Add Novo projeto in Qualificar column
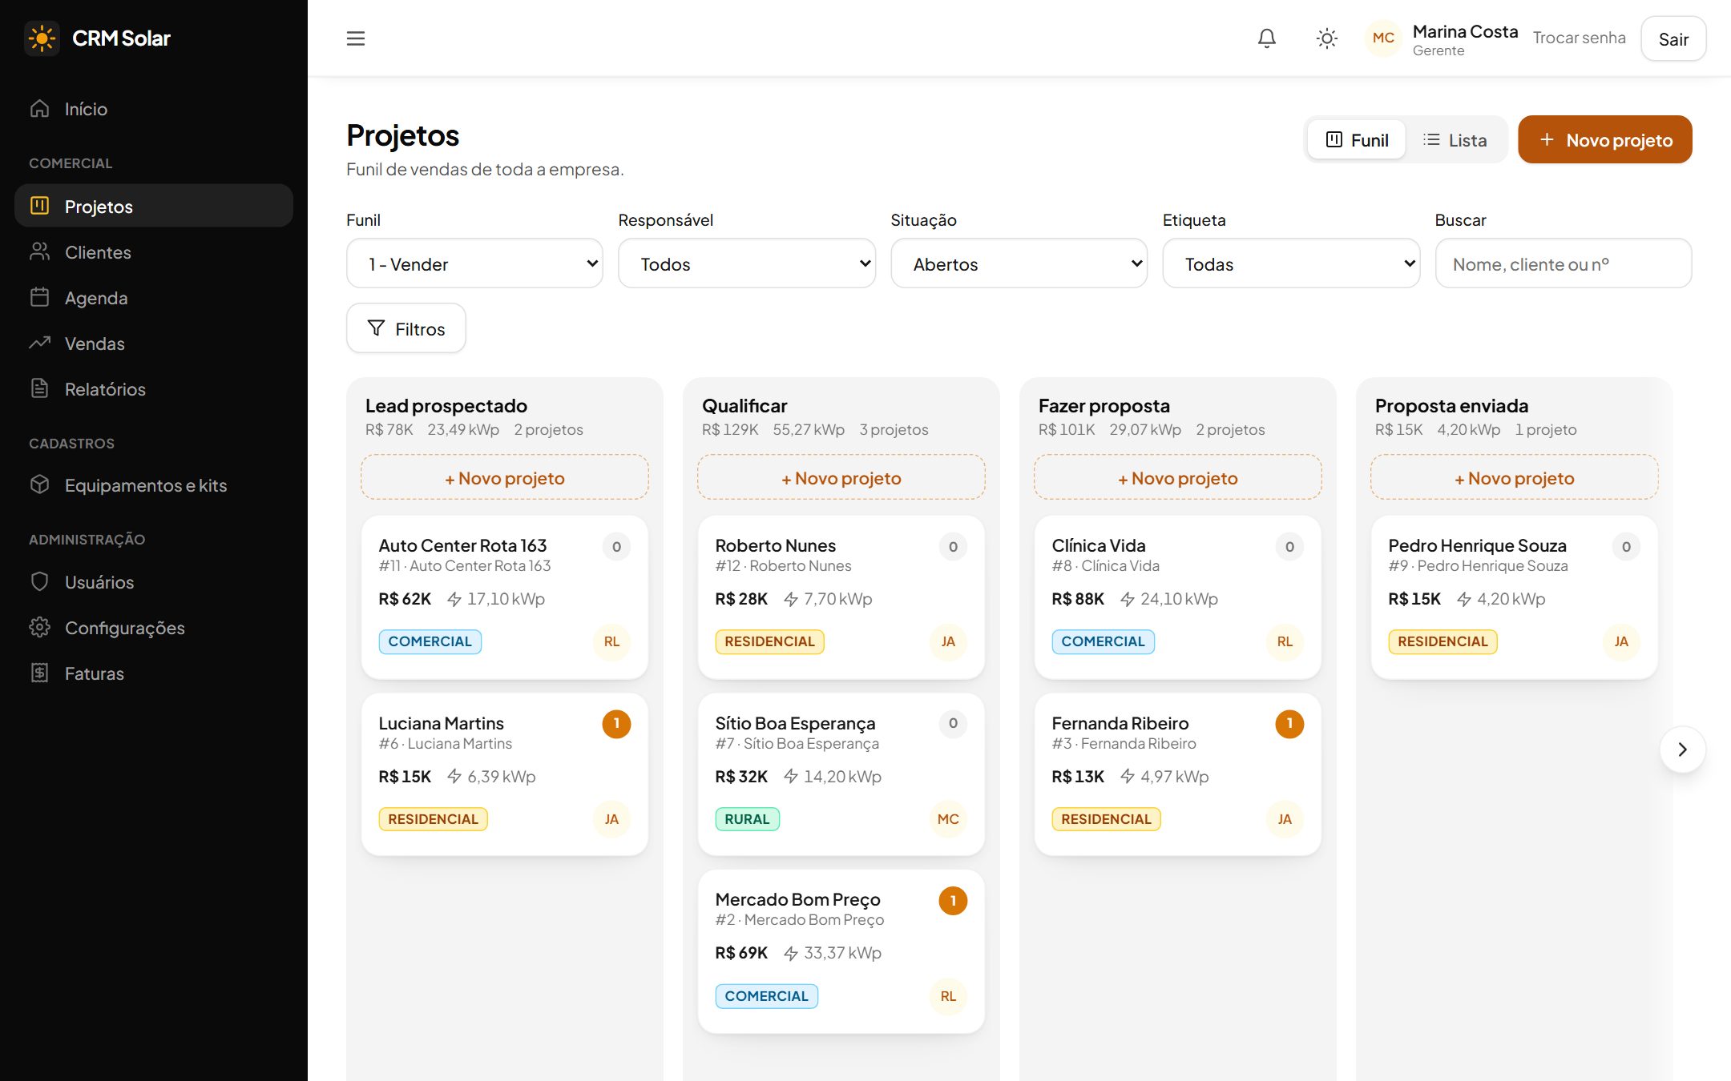 coord(841,478)
